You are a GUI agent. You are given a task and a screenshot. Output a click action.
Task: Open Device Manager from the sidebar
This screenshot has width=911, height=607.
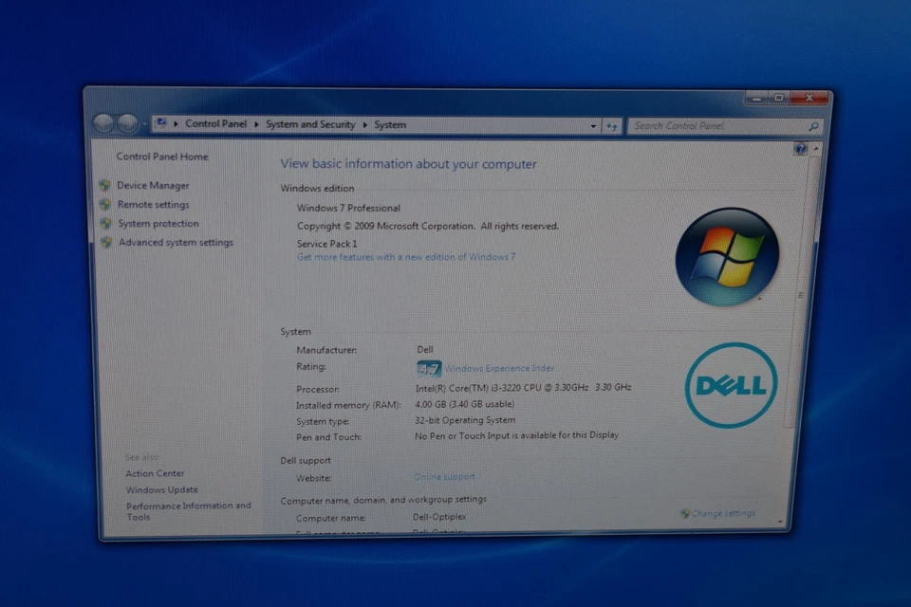click(153, 185)
